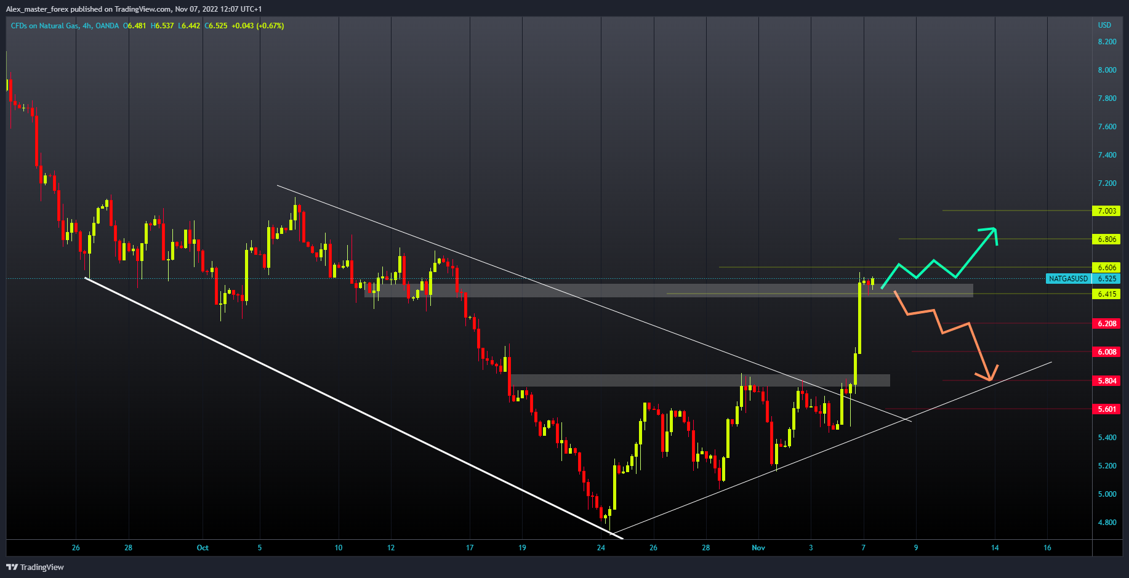The width and height of the screenshot is (1129, 578).
Task: Click the 7.003 price label
Action: tap(1107, 211)
